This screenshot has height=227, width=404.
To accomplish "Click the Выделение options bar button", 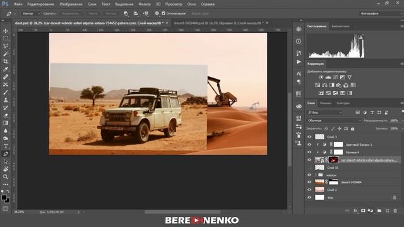I will pyautogui.click(x=71, y=13).
